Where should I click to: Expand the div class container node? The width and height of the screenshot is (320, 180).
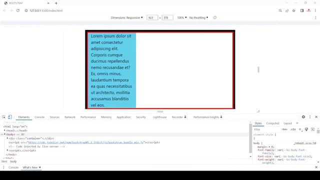(7, 138)
